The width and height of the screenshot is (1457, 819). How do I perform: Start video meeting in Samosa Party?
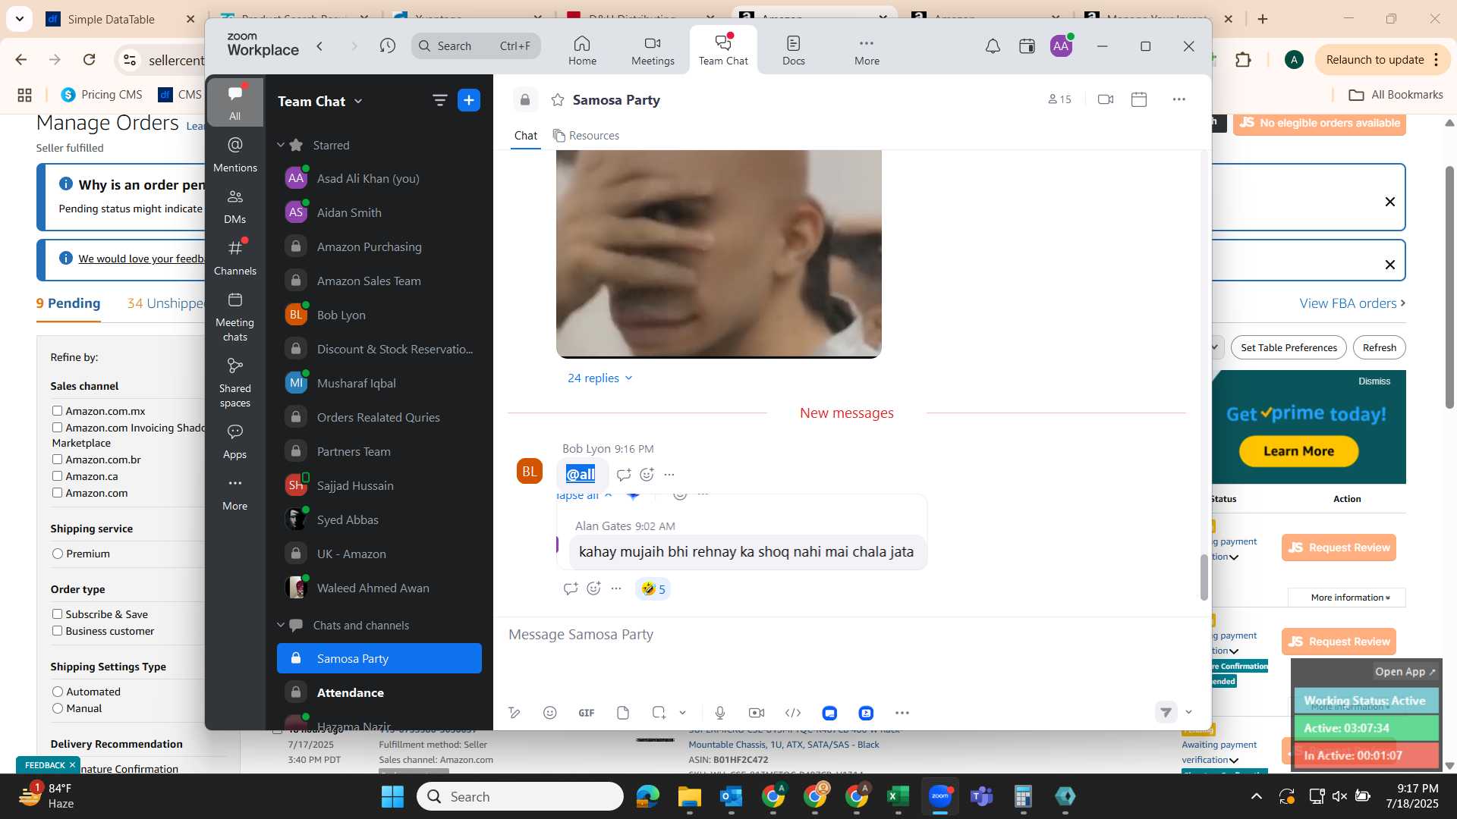tap(1106, 99)
